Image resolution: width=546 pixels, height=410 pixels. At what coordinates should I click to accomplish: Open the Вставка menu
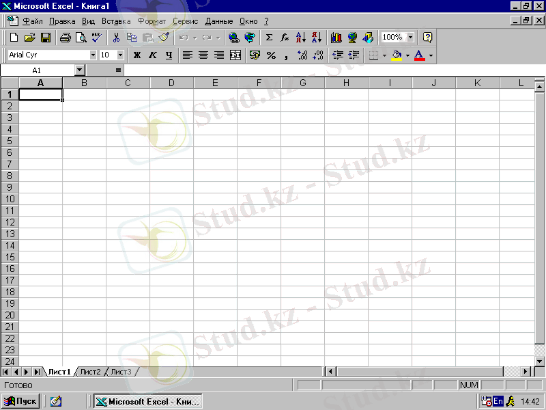coord(116,21)
